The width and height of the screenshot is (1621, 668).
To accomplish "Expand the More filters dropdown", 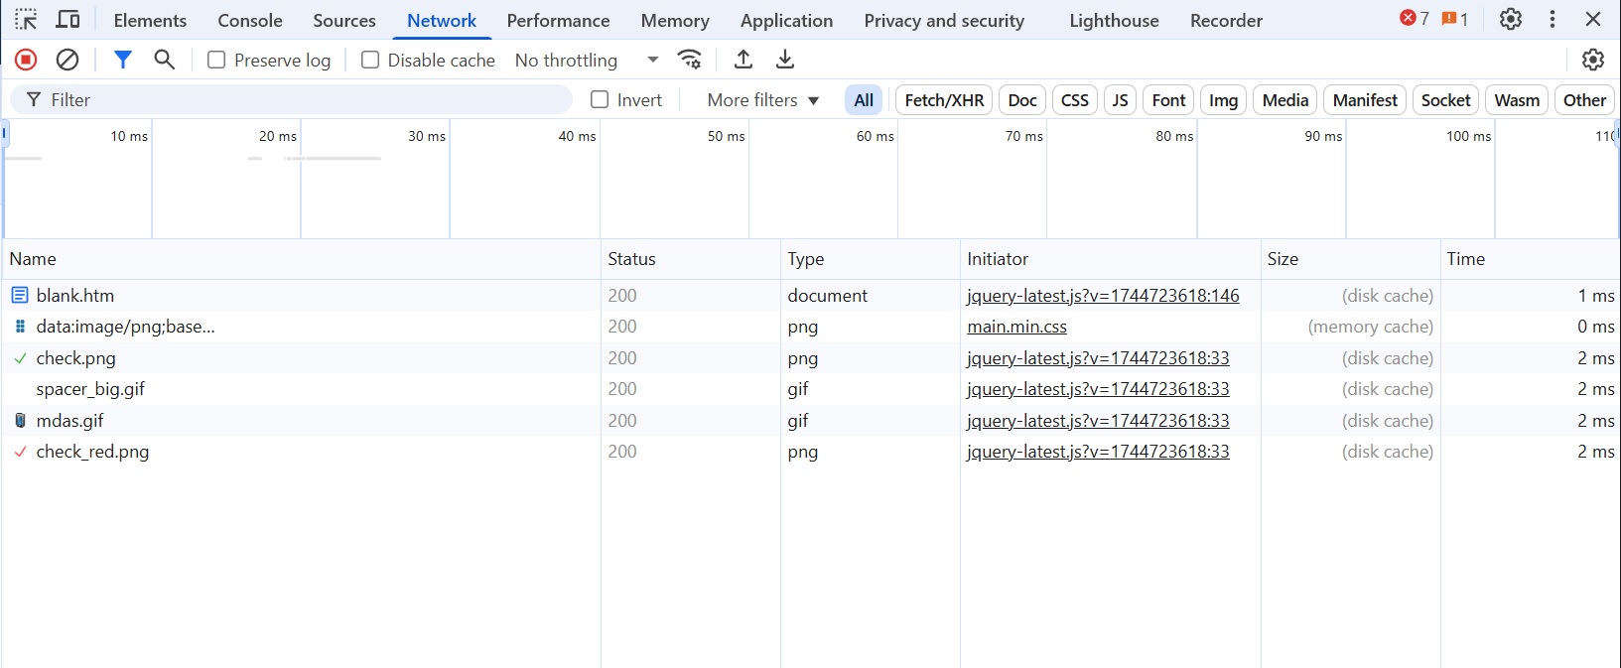I will pos(762,100).
